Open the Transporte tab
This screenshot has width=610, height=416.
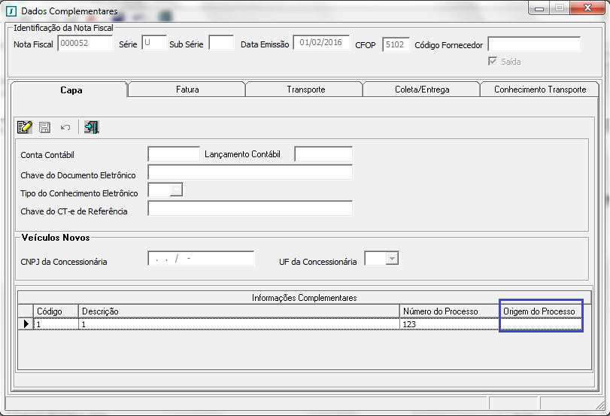tap(305, 90)
